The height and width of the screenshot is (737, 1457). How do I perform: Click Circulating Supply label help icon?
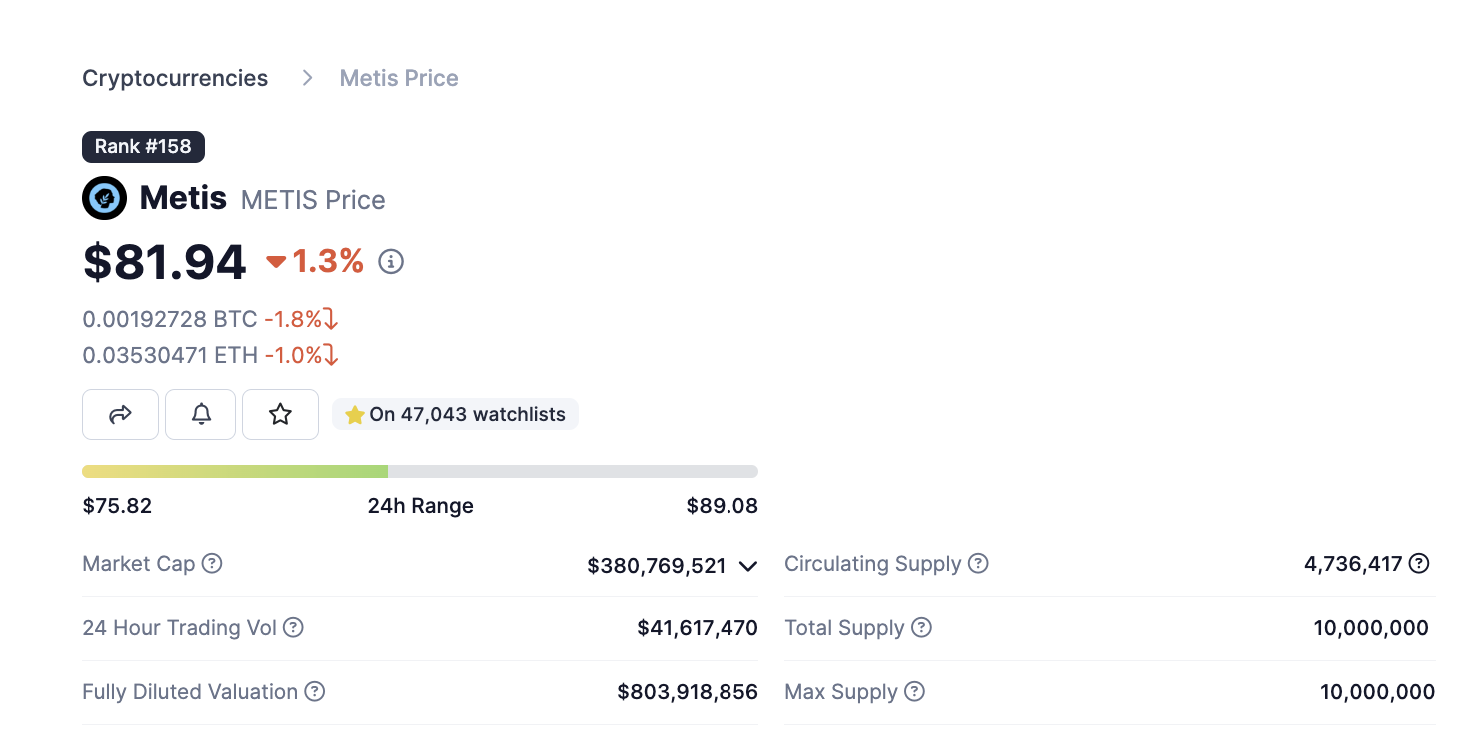click(979, 564)
